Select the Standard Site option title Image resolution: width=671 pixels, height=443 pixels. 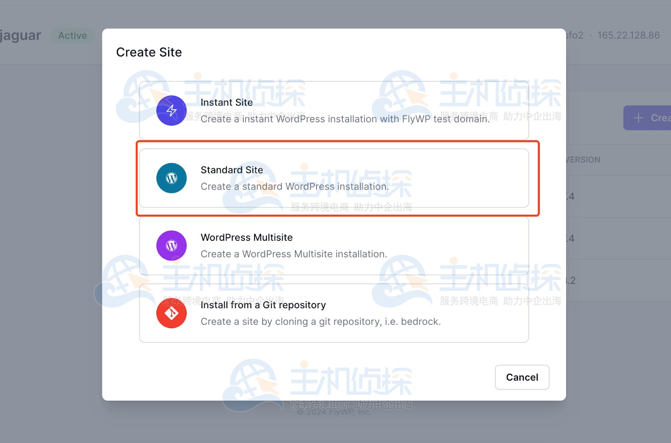231,170
